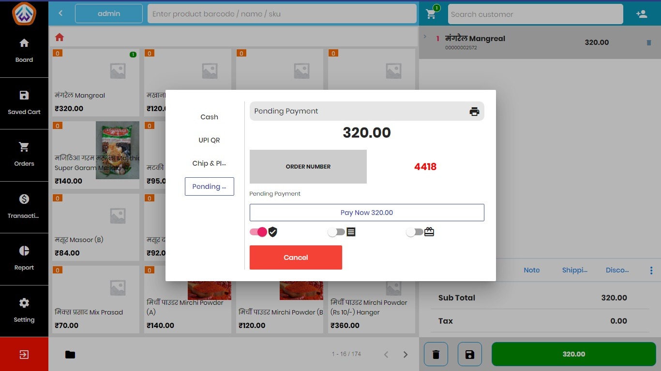The width and height of the screenshot is (661, 371).
Task: Delete Mangreal item using trash icon
Action: [649, 43]
